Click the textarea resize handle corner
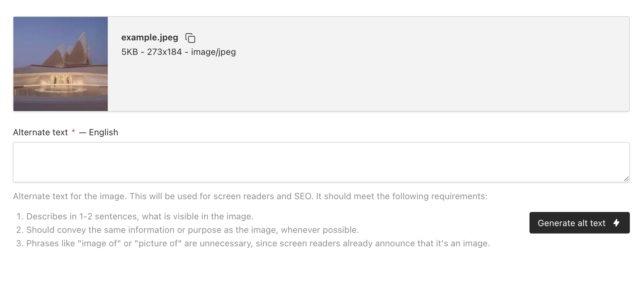 click(626, 179)
